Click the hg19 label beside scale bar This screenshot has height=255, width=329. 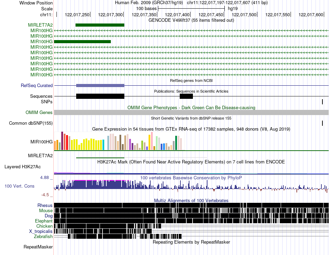click(233, 9)
